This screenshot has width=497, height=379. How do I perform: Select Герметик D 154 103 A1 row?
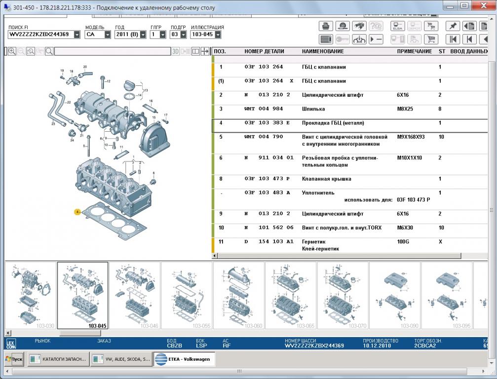tap(349, 245)
